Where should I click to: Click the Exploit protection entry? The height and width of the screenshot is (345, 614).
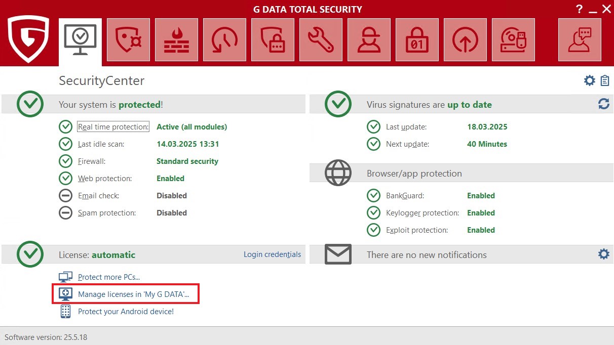[x=417, y=230]
